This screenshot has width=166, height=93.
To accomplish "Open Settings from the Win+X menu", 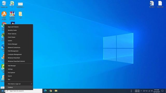I will point(19,69).
